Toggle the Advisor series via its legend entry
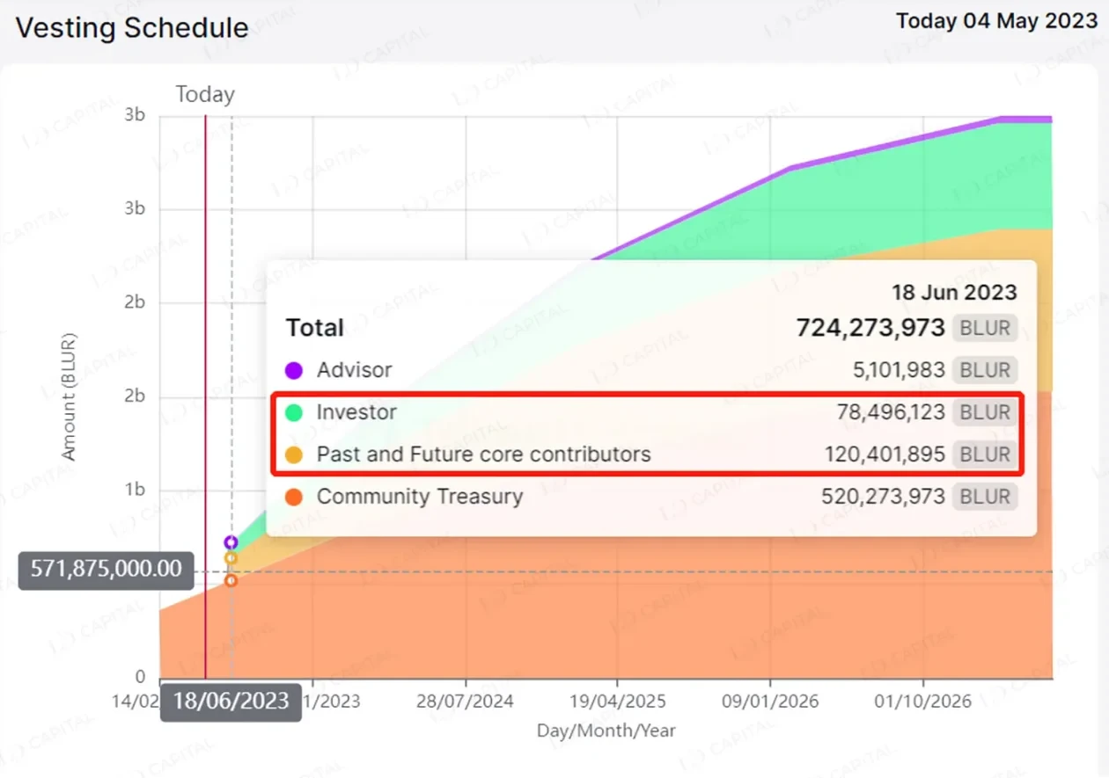Viewport: 1109px width, 778px height. (356, 370)
